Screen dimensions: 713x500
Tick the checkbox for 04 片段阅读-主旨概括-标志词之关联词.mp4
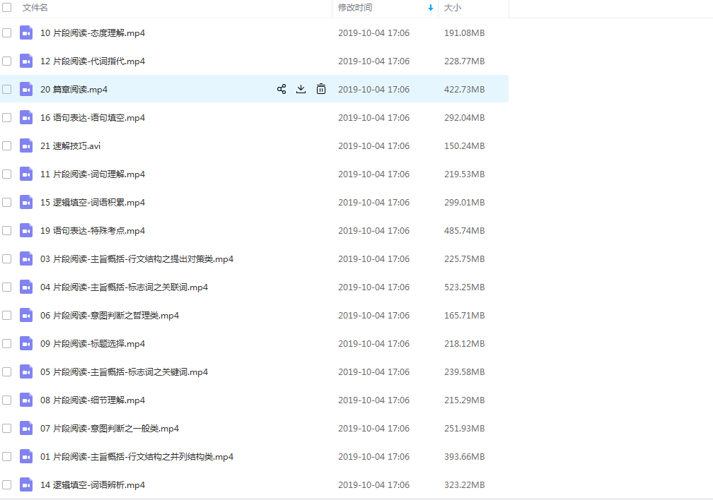[7, 287]
